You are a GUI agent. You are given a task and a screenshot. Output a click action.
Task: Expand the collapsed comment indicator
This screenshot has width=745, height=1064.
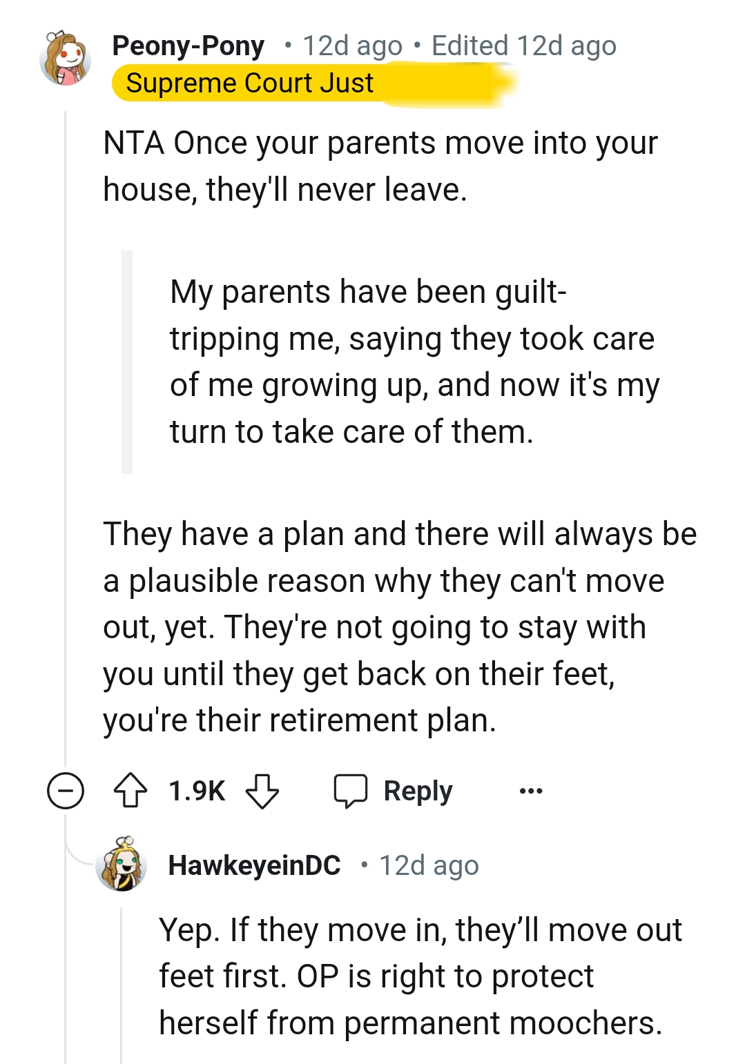(67, 791)
